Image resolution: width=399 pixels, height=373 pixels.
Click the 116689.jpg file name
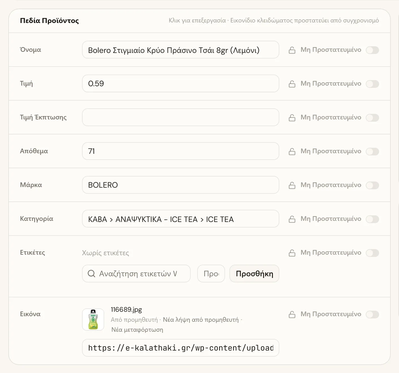126,310
